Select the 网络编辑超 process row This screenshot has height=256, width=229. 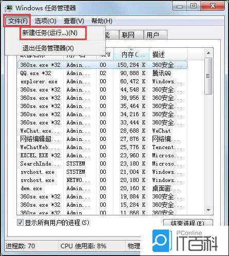point(102,139)
